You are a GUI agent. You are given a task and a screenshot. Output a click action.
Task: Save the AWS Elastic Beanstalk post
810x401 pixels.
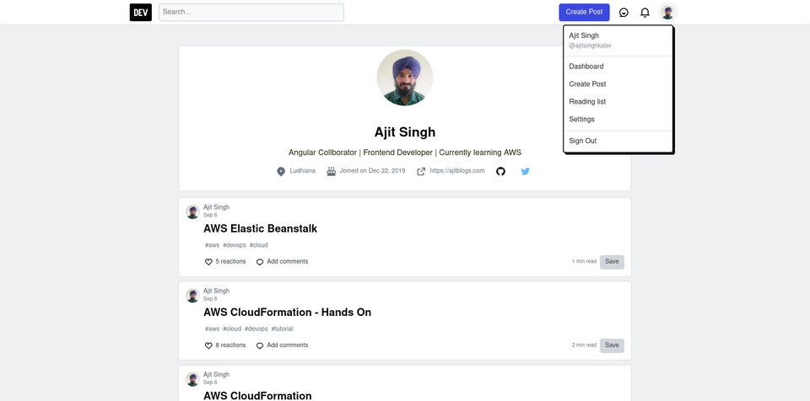click(612, 262)
